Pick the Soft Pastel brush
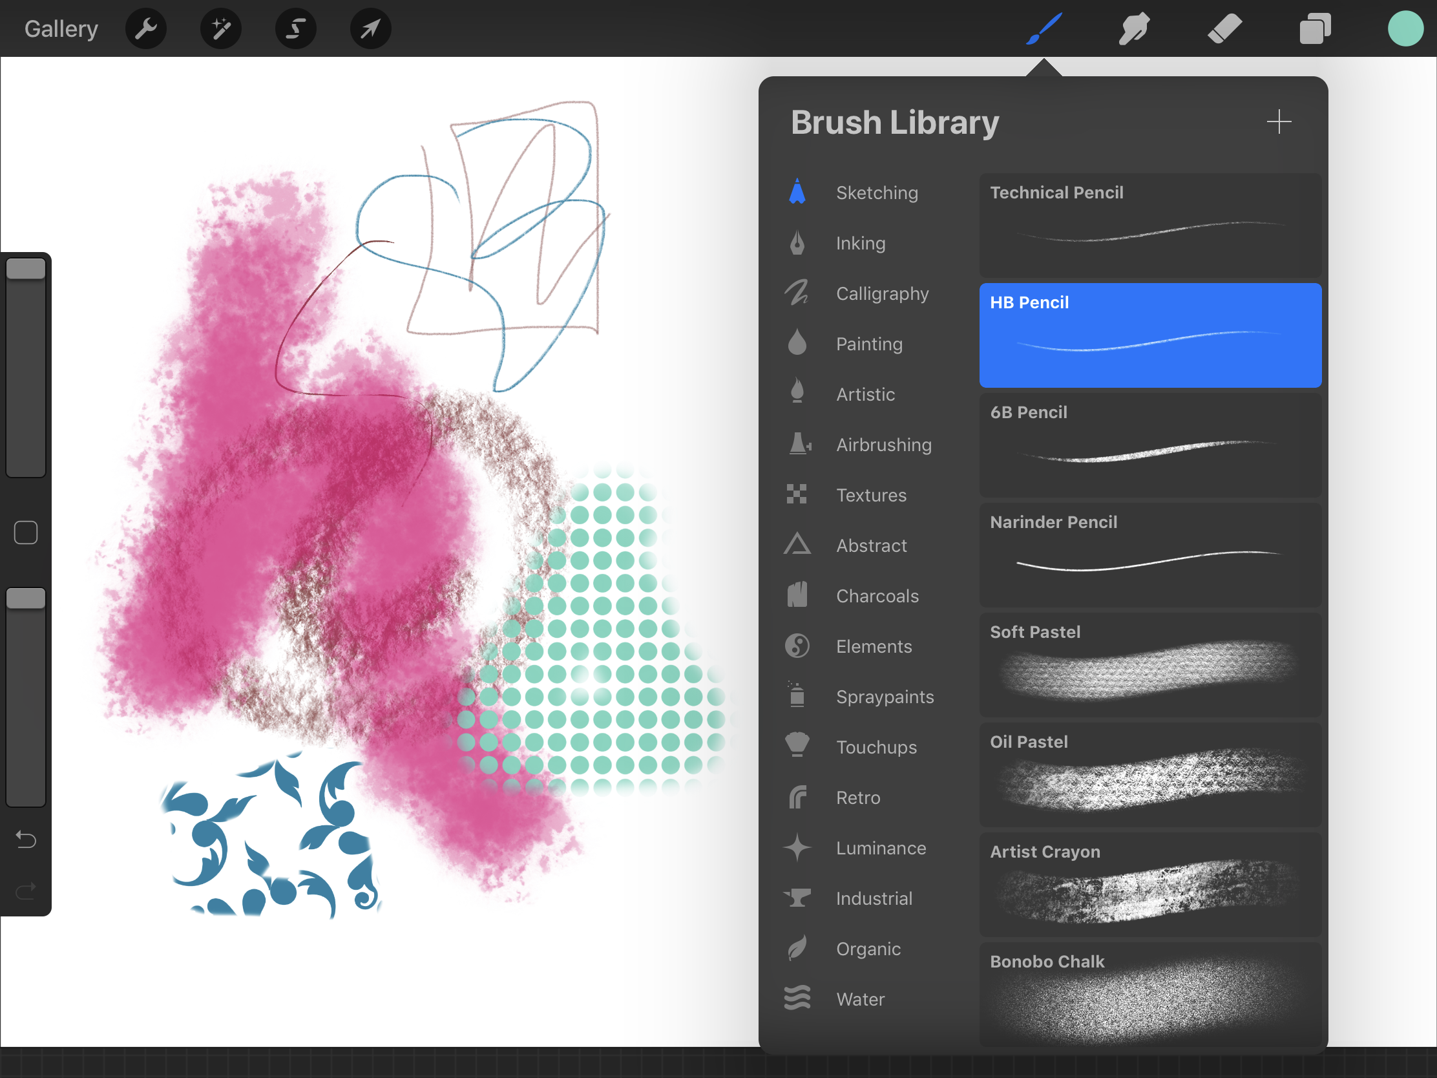 1150,665
